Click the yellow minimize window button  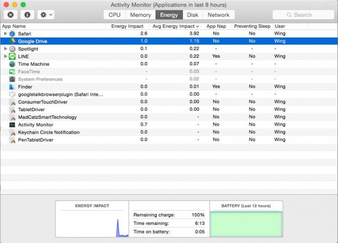[15, 5]
